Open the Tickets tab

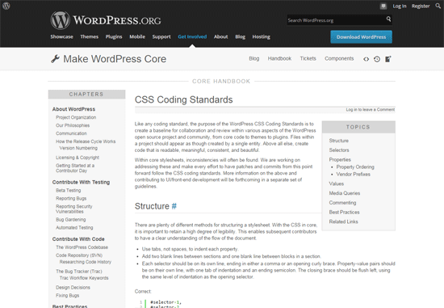308,58
